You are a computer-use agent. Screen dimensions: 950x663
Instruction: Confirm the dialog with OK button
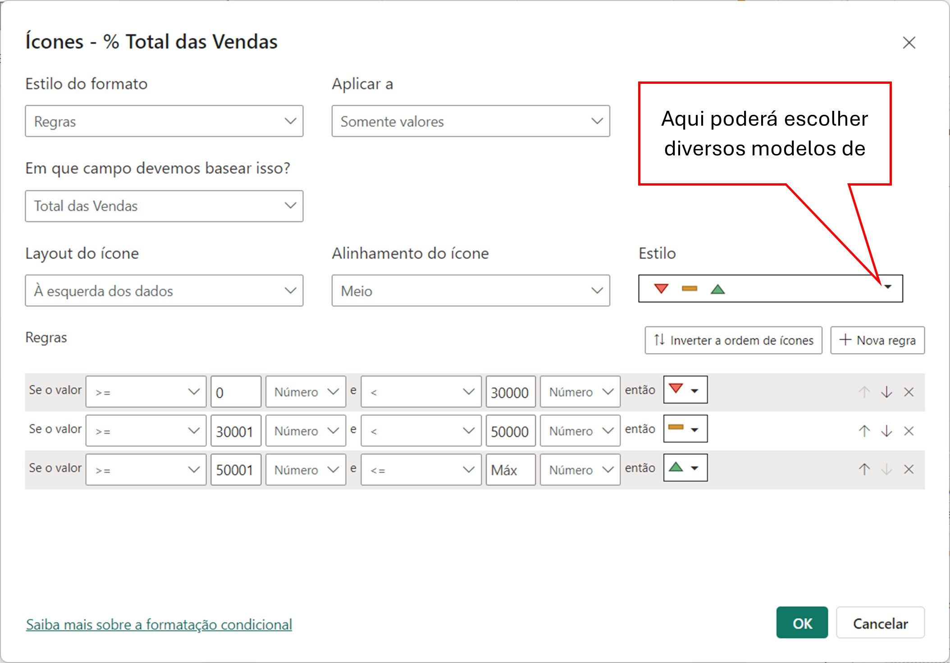click(802, 623)
